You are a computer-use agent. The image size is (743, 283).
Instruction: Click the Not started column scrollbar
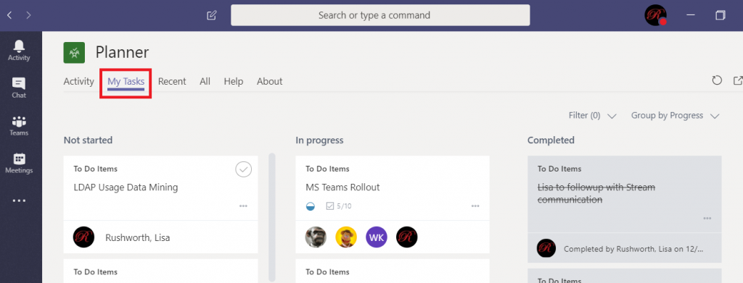(x=271, y=217)
